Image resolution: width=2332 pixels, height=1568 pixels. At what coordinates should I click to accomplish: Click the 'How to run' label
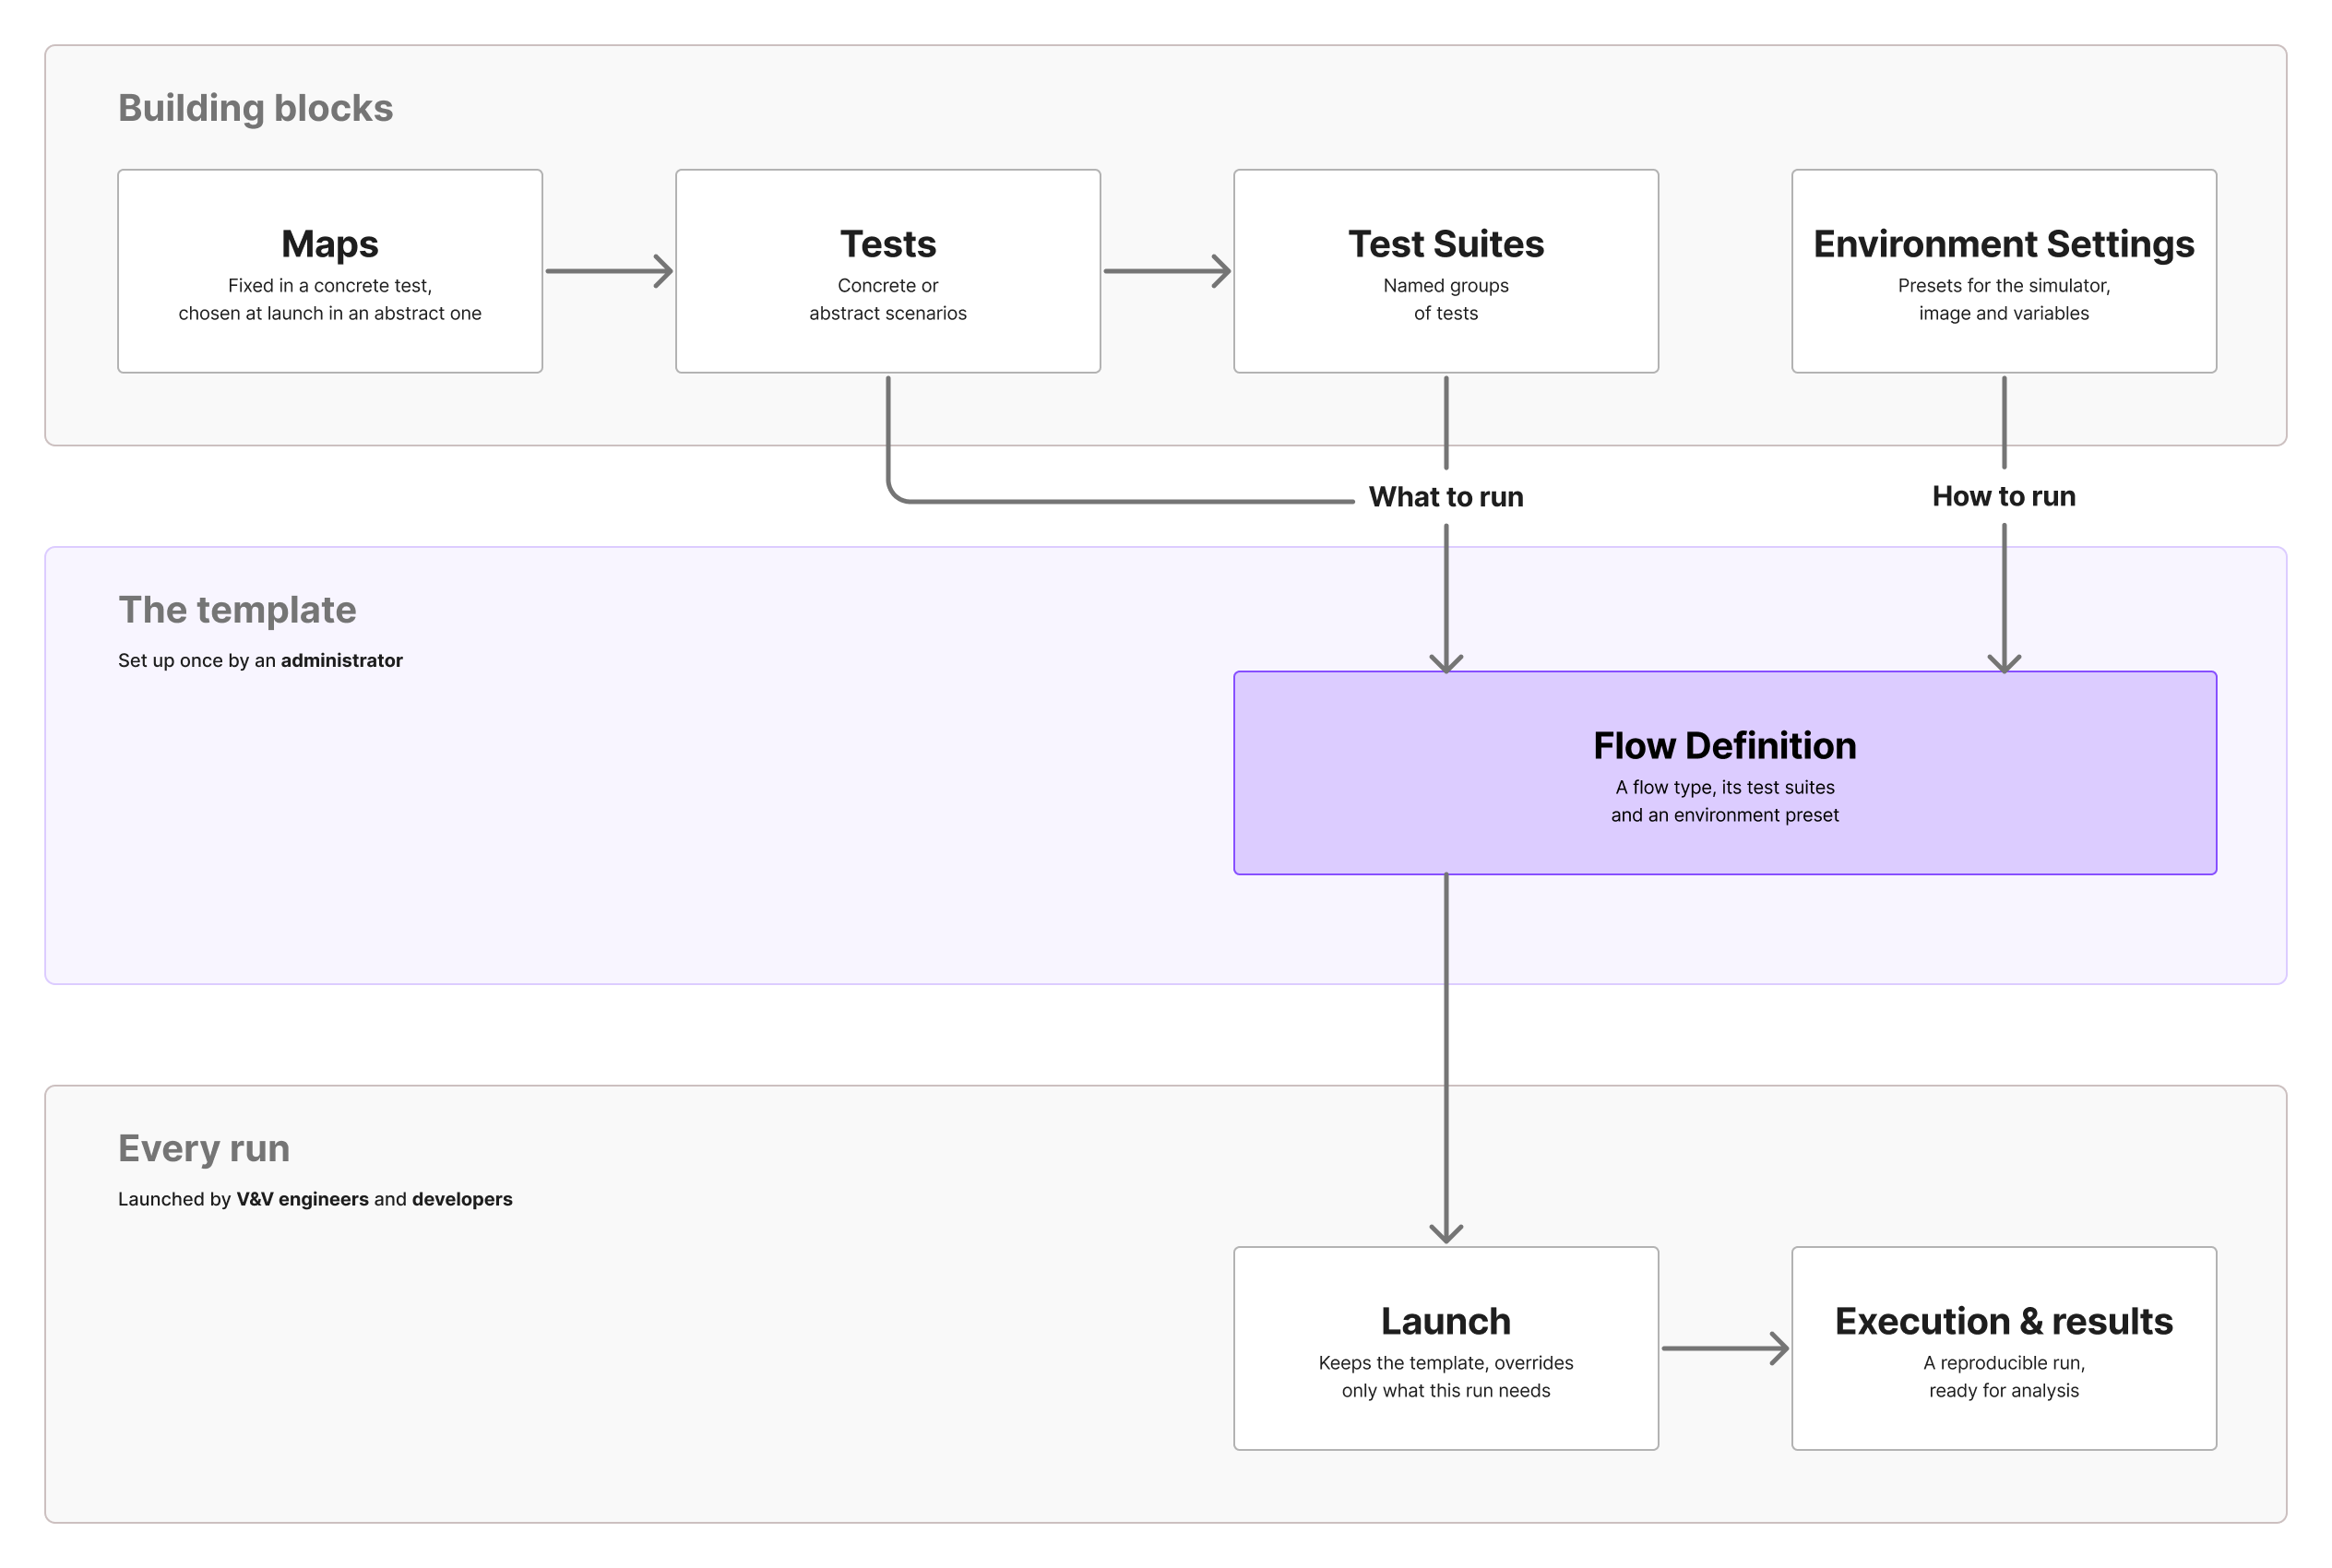[2004, 496]
